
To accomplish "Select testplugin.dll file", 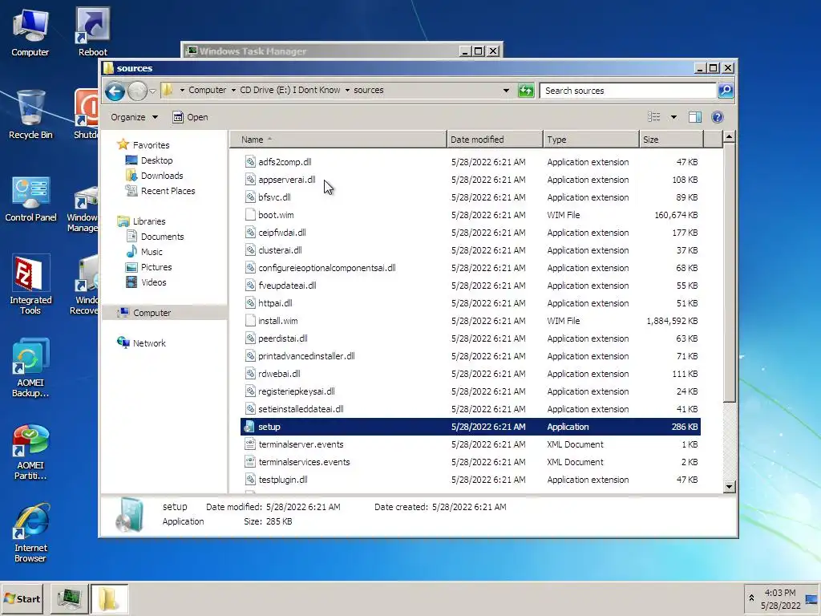I will click(283, 480).
